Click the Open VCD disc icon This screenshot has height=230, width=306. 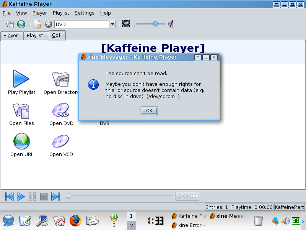coord(61,141)
